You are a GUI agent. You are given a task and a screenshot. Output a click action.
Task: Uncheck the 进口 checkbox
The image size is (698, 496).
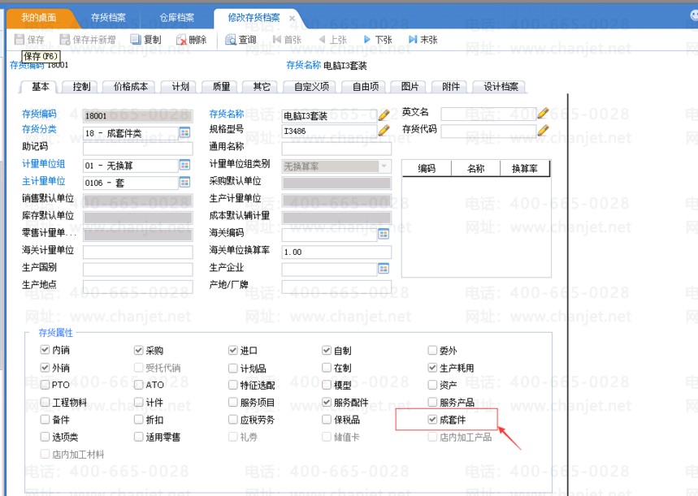(233, 351)
